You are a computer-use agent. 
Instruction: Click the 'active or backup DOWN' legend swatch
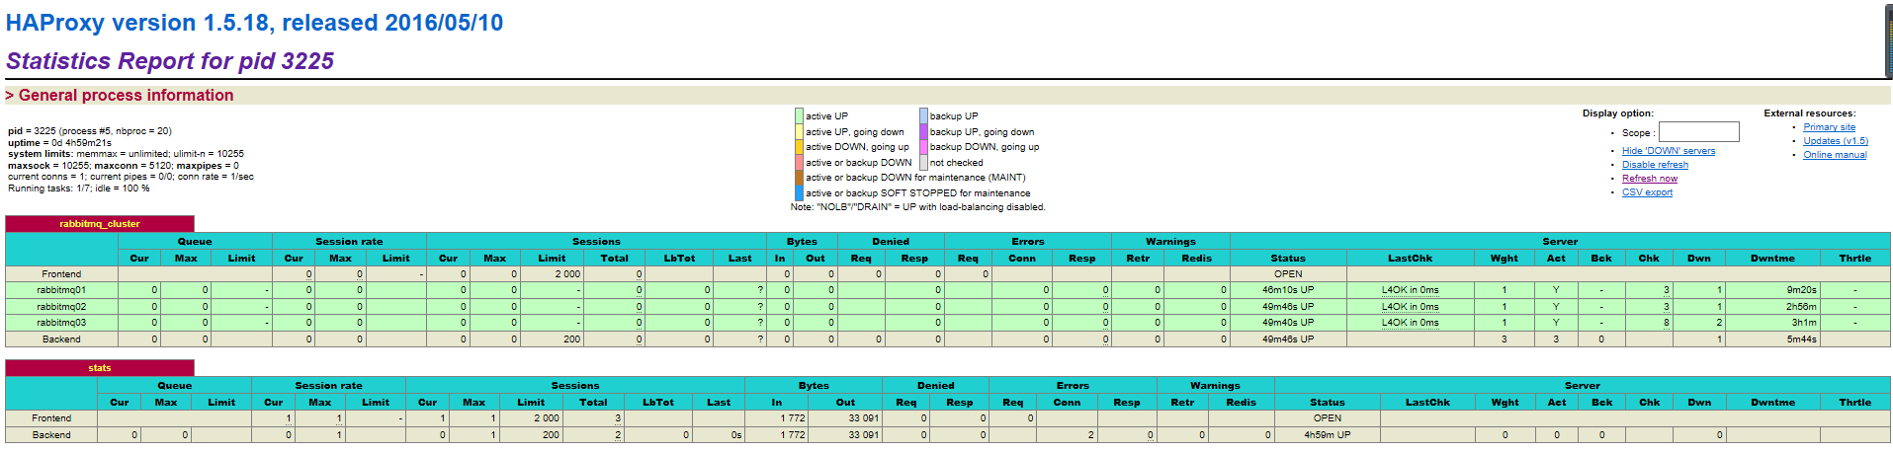coord(799,163)
